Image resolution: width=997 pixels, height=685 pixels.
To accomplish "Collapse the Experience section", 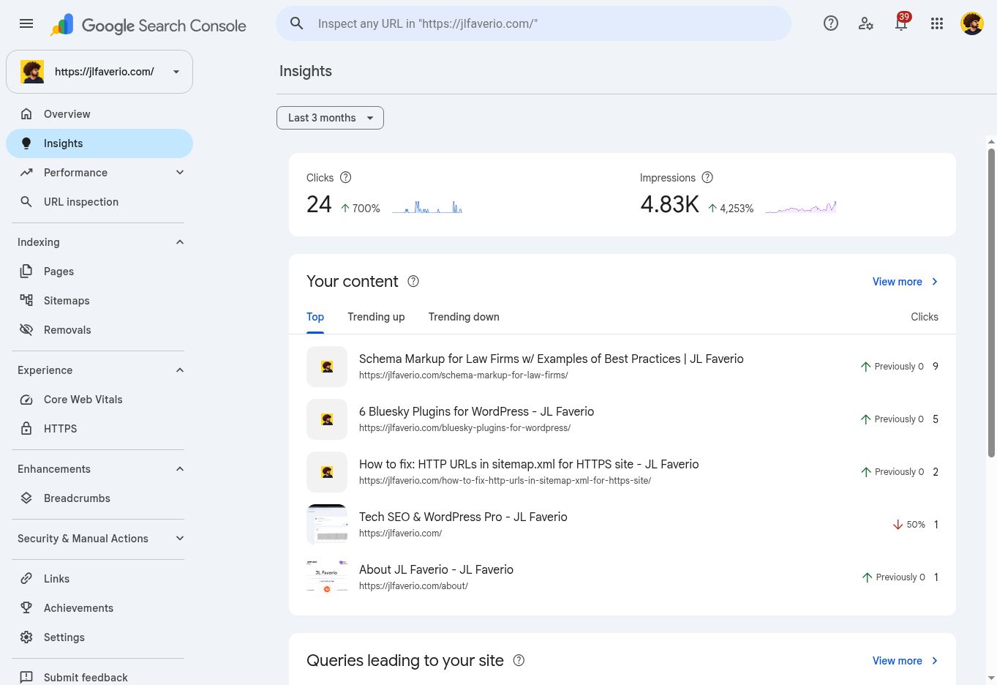I will pos(180,370).
